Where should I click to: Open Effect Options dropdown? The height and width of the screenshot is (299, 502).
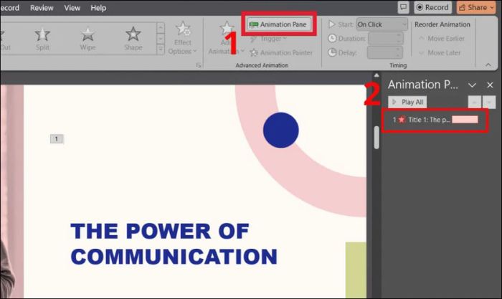click(182, 39)
